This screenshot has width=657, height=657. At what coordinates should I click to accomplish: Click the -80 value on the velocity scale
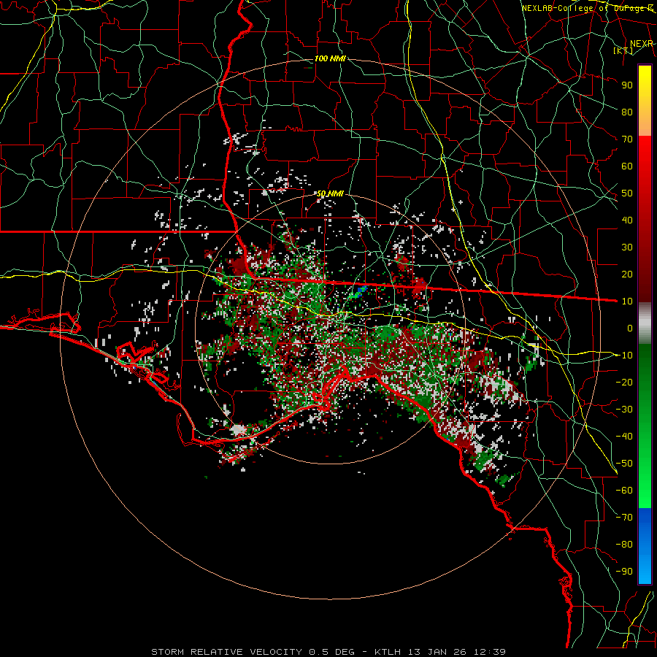624,545
